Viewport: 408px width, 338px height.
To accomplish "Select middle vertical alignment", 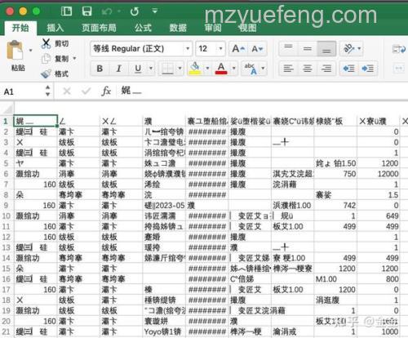I will (308, 49).
